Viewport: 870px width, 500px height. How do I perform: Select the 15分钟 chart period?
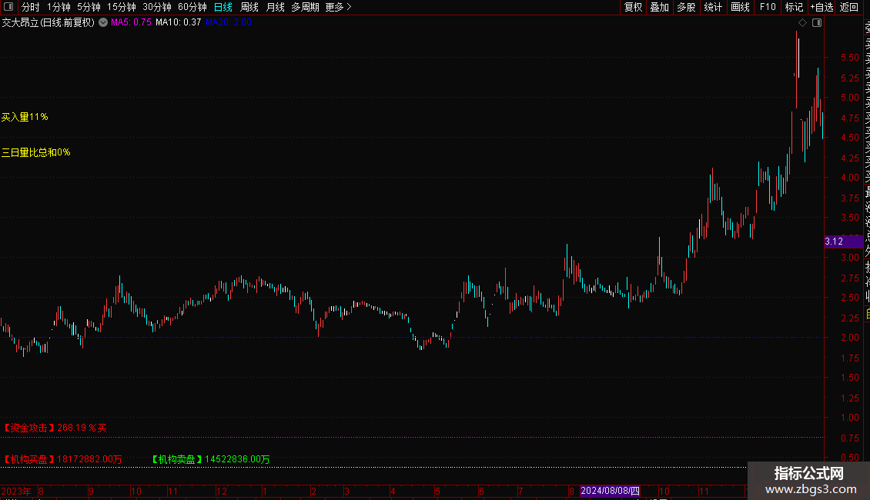tap(121, 7)
